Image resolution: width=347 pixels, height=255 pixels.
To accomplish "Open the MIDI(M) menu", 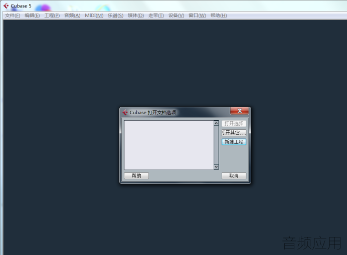I will click(94, 16).
